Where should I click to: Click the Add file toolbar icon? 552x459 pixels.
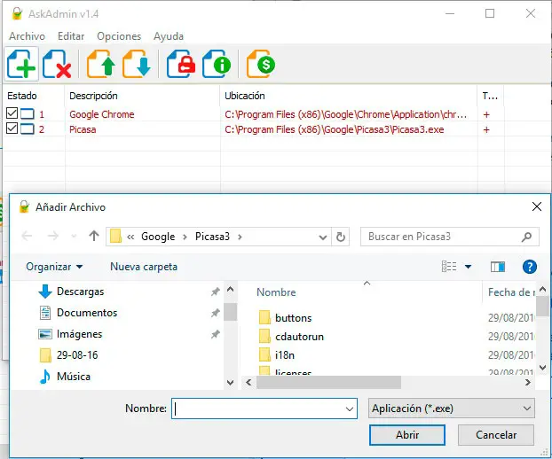coord(21,65)
